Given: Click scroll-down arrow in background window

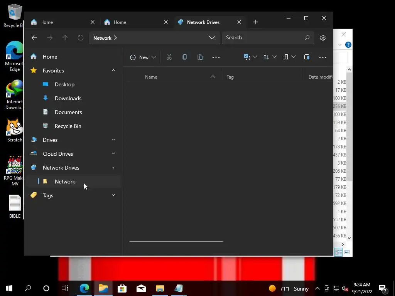Looking at the screenshot, I should click(x=349, y=238).
